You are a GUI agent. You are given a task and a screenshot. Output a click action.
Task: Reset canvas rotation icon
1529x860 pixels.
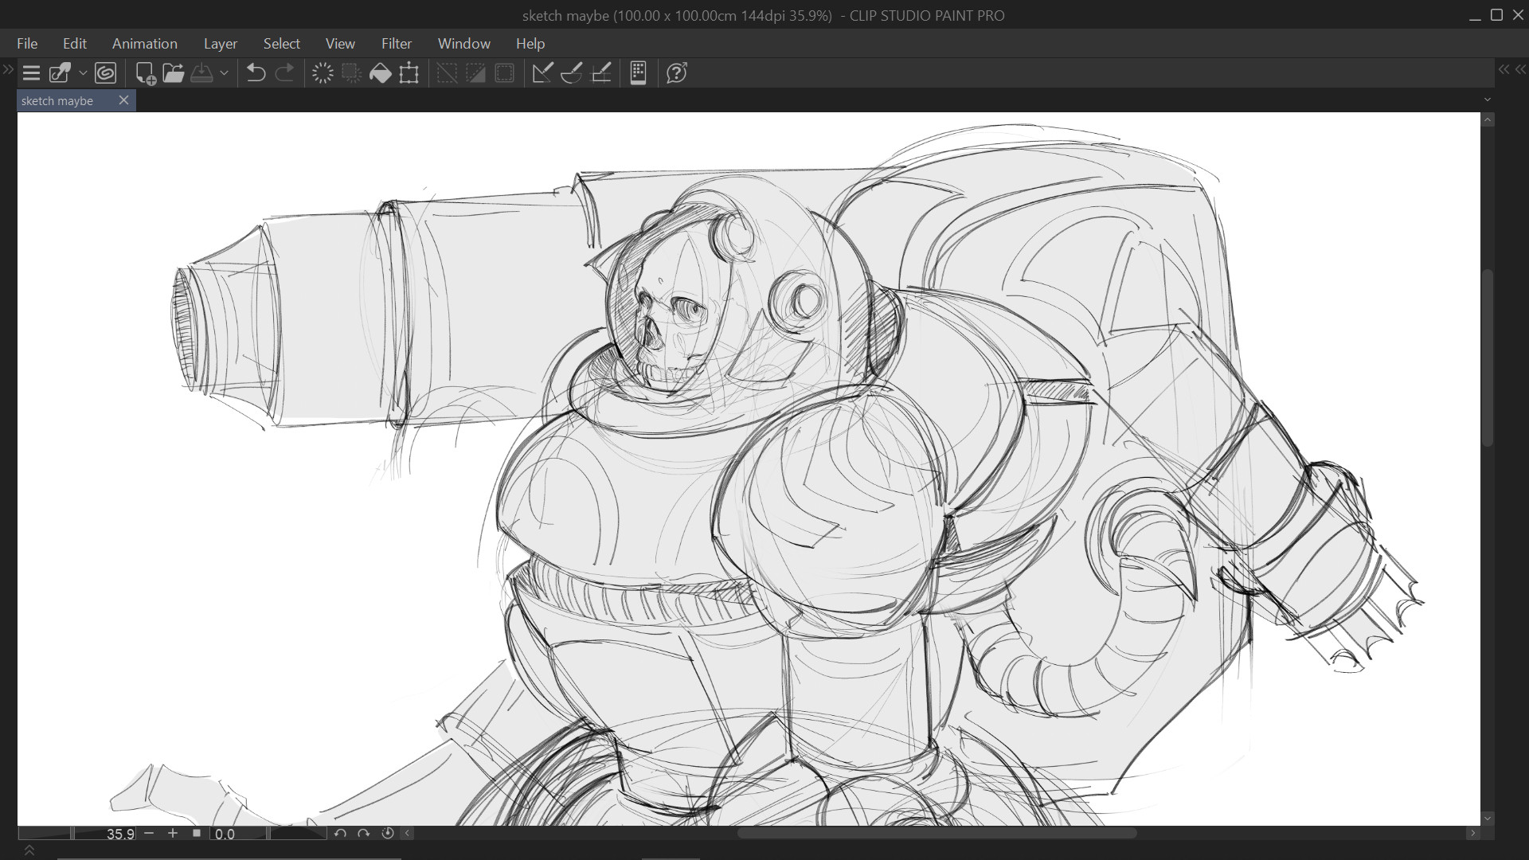tap(388, 833)
